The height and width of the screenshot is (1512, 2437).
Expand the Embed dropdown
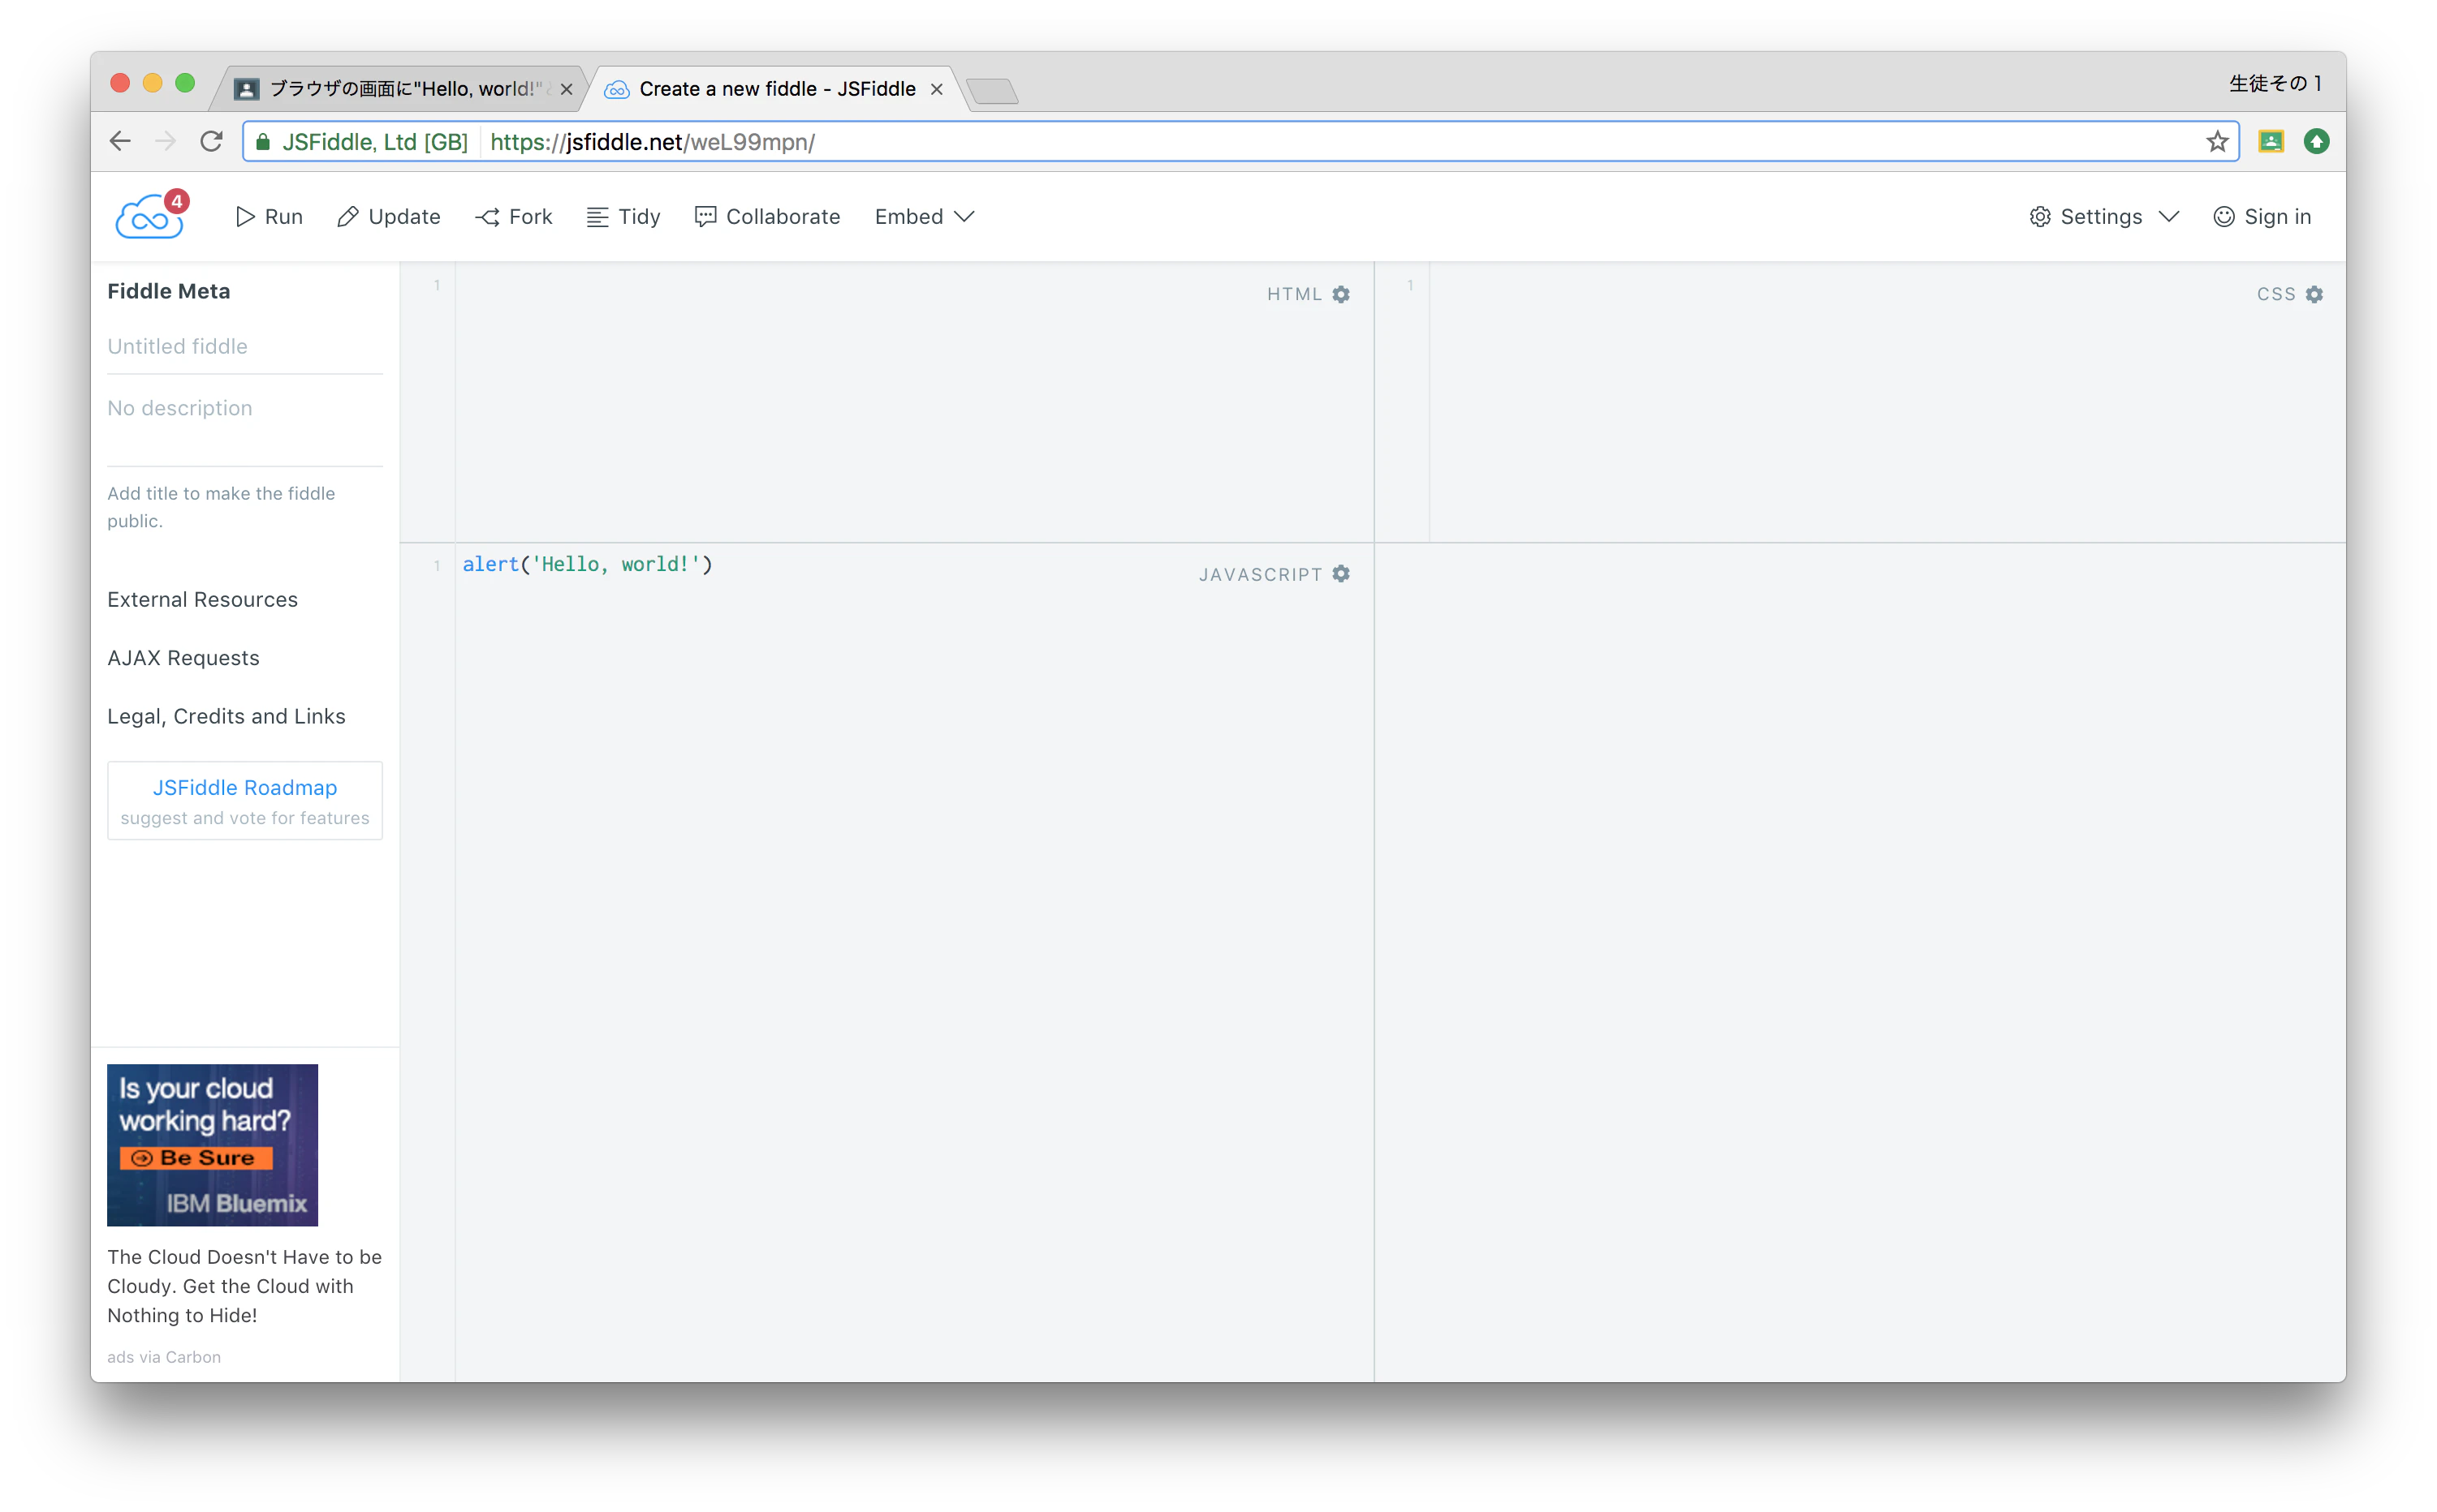(924, 217)
